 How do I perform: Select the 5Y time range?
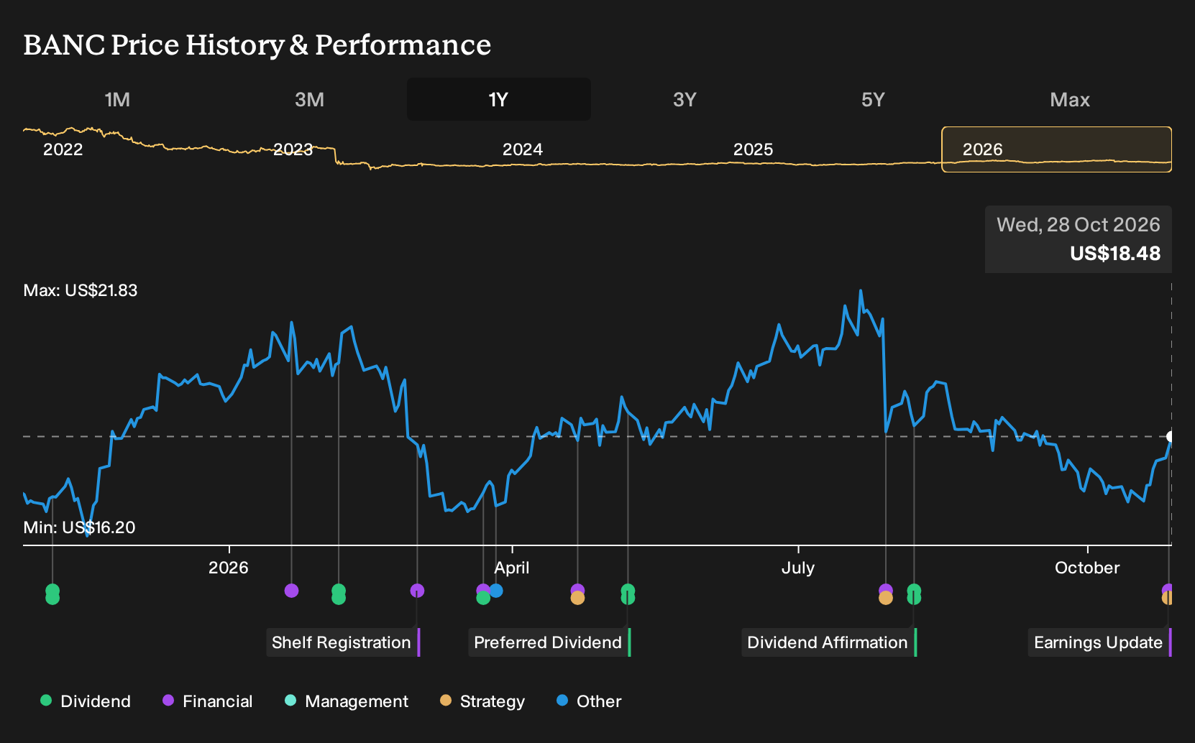pyautogui.click(x=873, y=99)
